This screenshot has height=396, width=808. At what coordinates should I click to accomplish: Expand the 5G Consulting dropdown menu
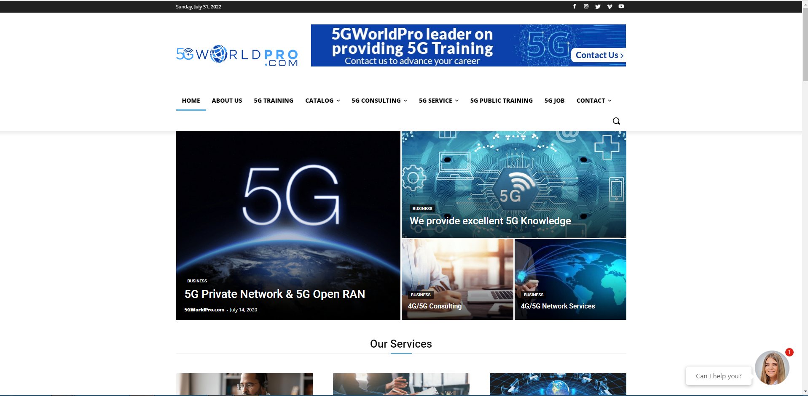click(x=379, y=101)
